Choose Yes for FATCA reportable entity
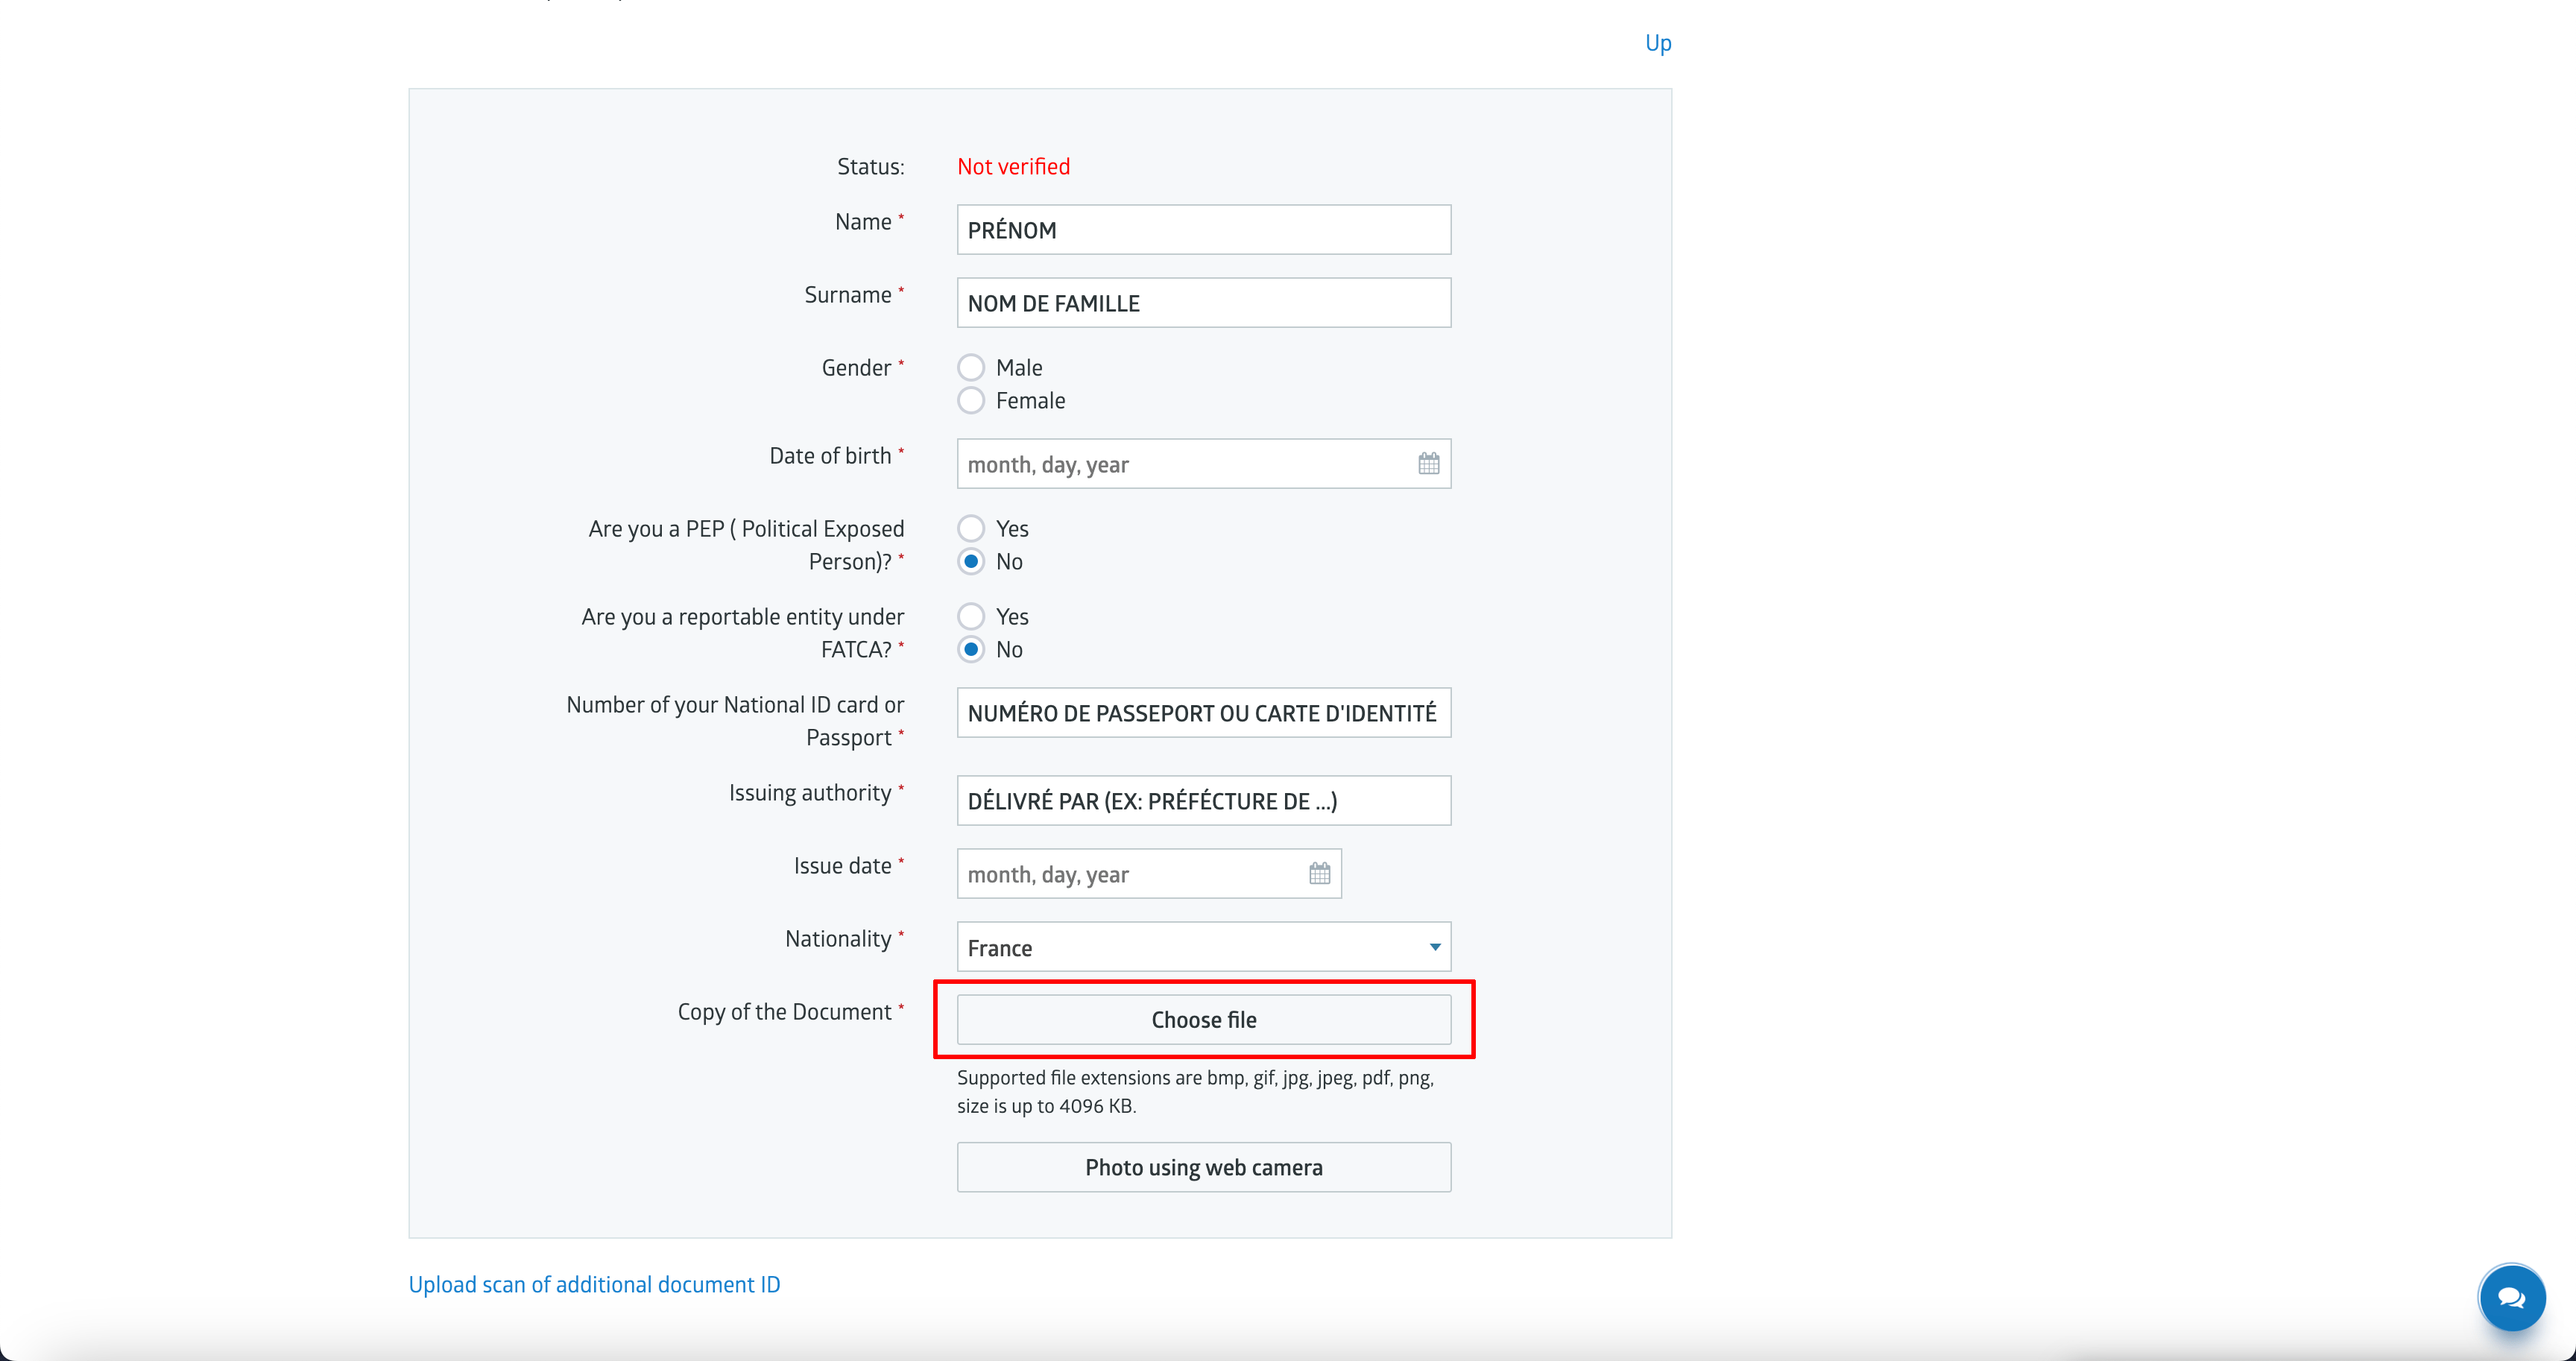Viewport: 2576px width, 1361px height. coord(970,617)
